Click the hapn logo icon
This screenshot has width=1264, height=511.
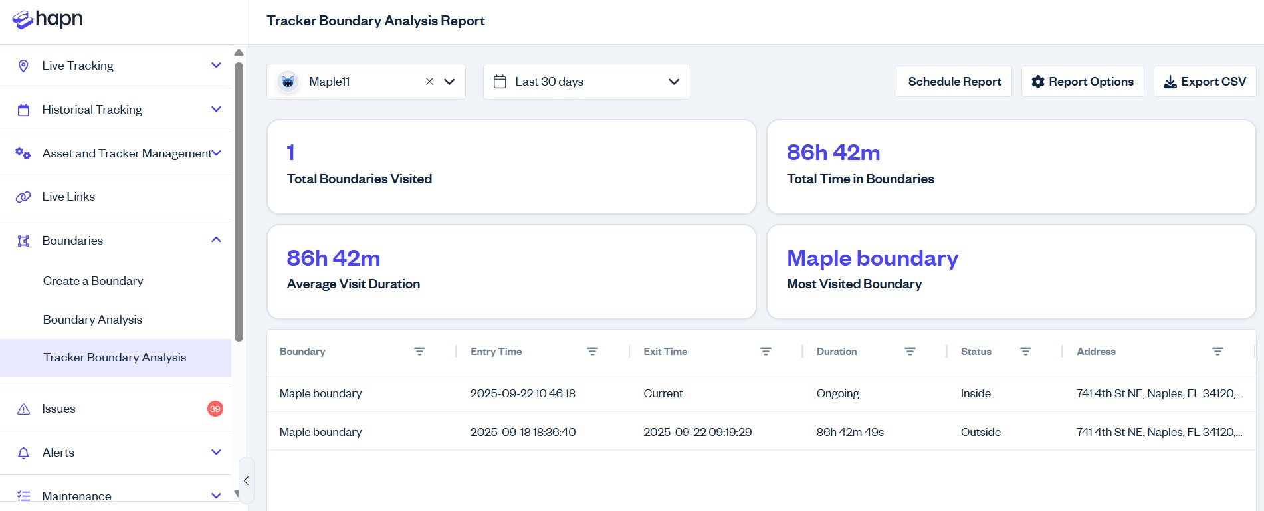(x=23, y=20)
